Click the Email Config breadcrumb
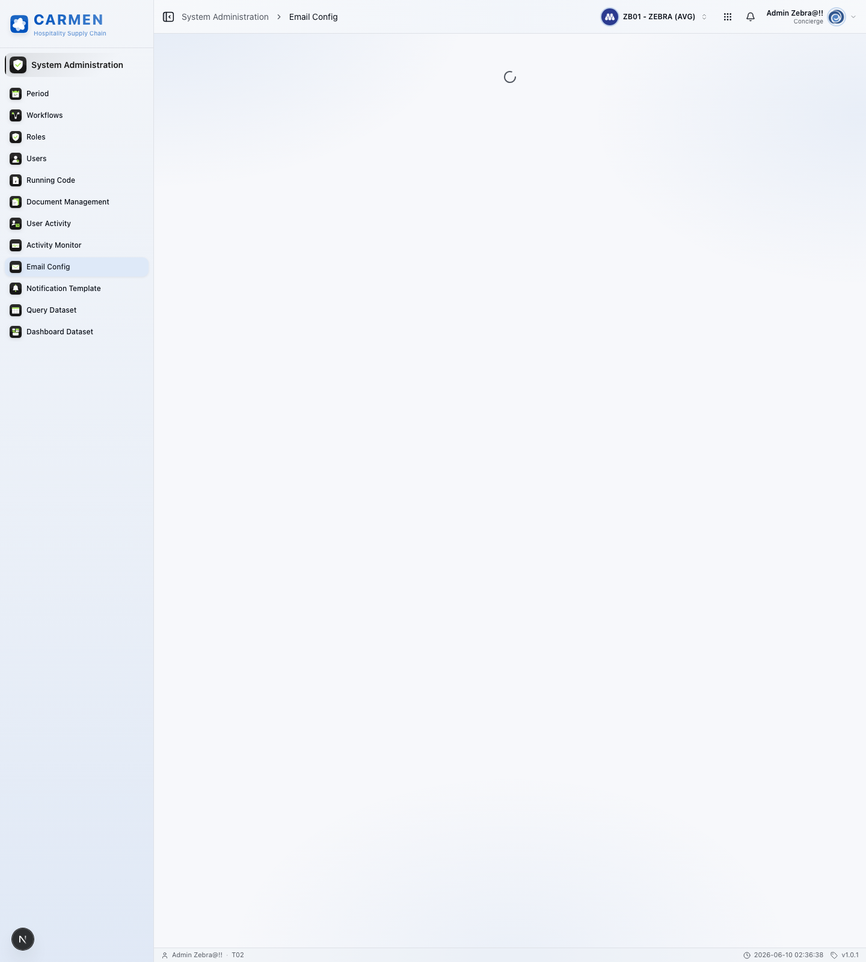This screenshot has width=866, height=962. (x=313, y=17)
